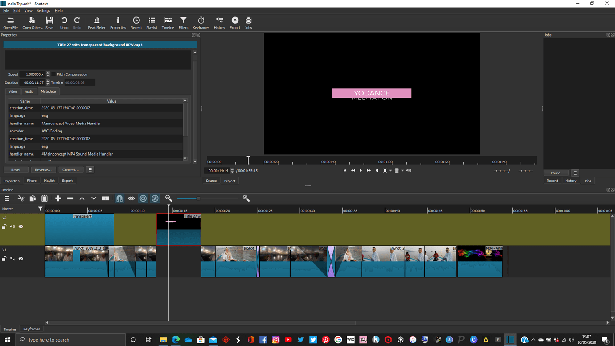Click the Reset button
The height and width of the screenshot is (346, 615).
point(16,170)
